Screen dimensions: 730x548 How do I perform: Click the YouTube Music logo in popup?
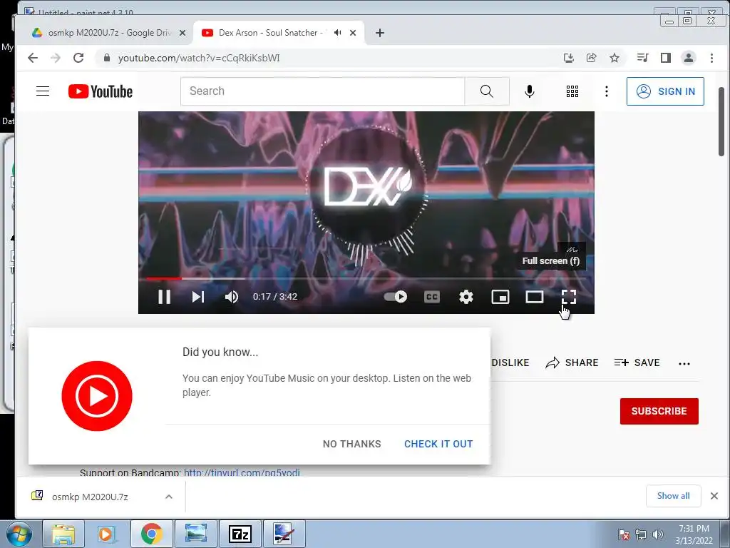click(x=97, y=395)
